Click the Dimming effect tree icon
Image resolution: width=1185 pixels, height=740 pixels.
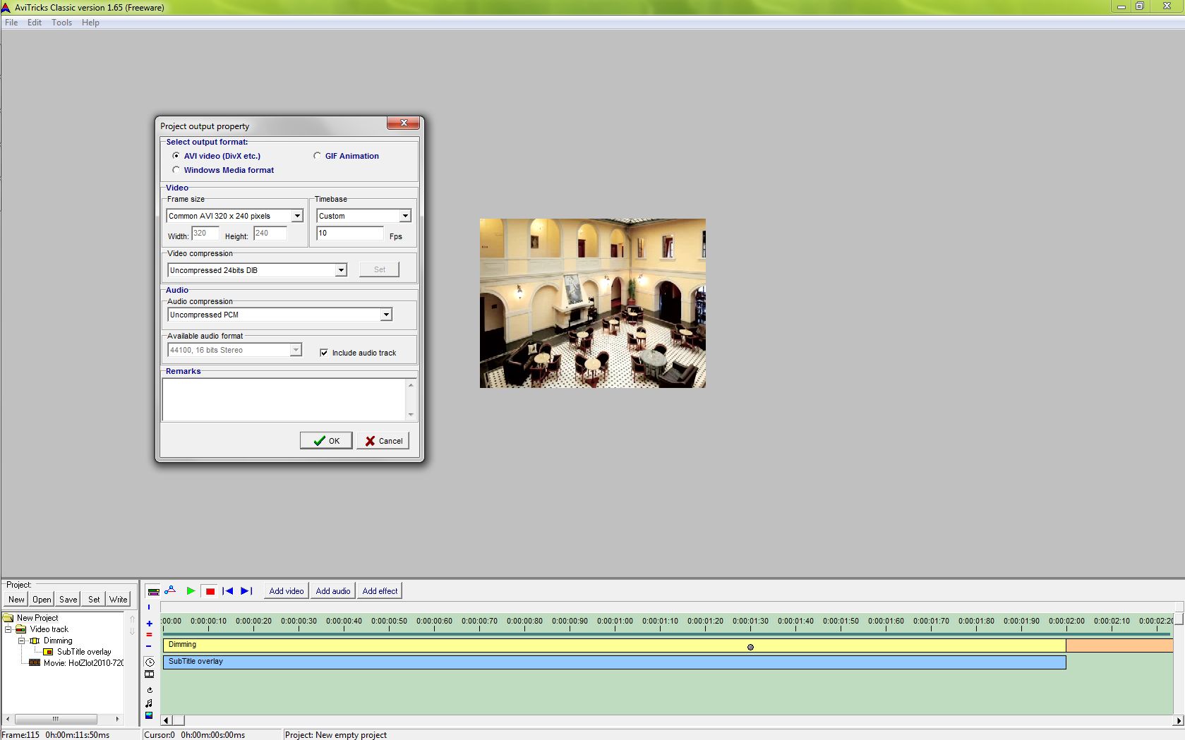pos(35,641)
